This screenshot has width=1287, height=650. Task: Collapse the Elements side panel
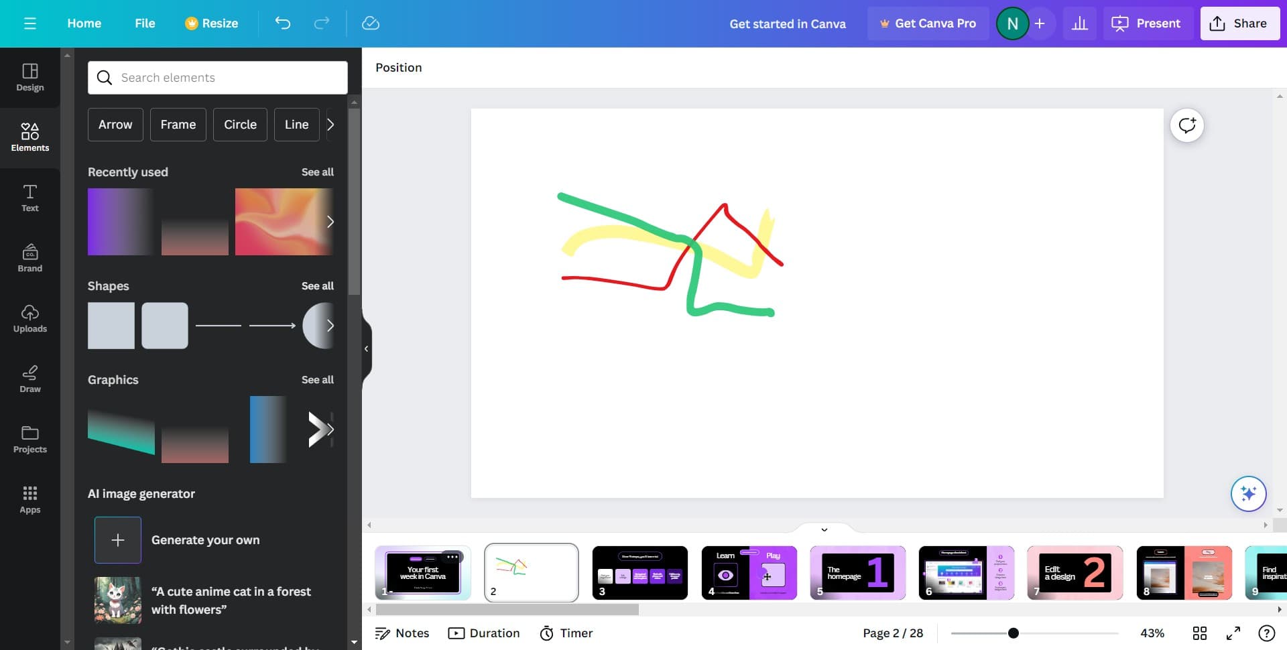pos(366,348)
